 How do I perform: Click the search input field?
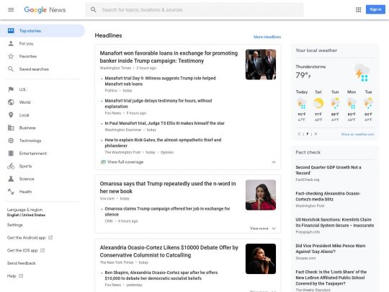point(194,9)
